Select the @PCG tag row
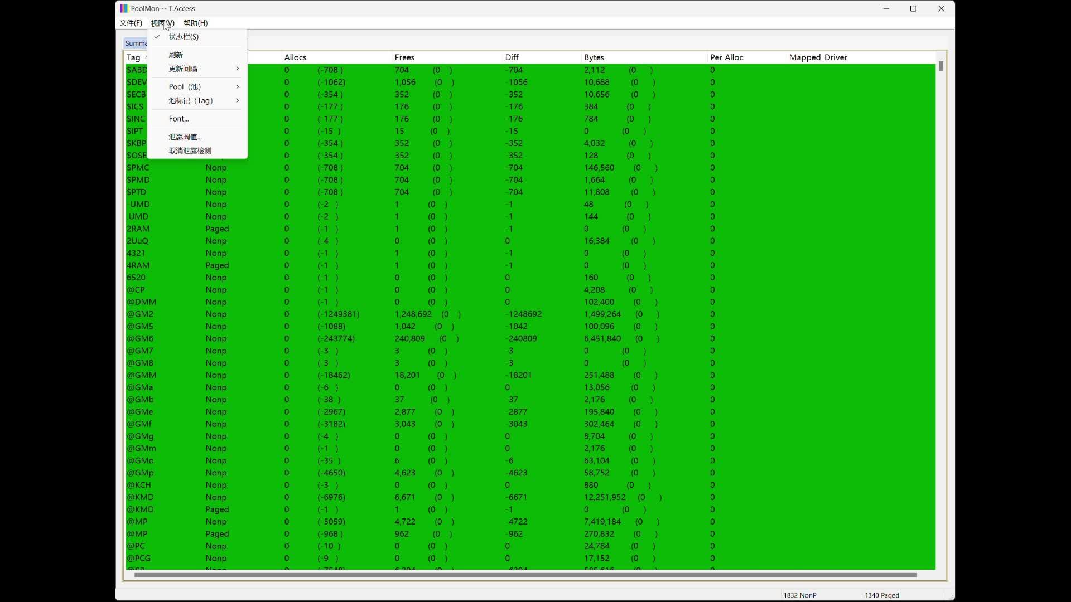This screenshot has width=1071, height=602. 530,558
